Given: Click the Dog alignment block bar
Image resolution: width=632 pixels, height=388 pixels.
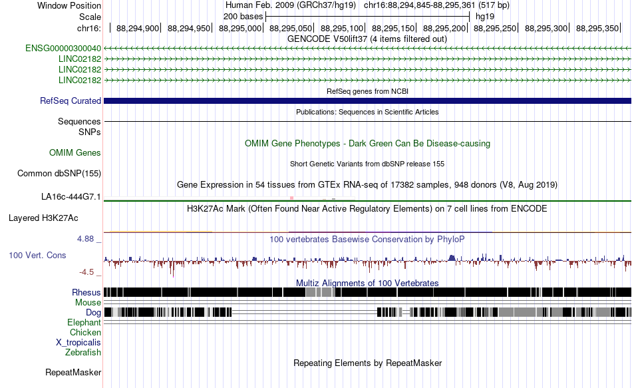Looking at the screenshot, I should click(367, 312).
